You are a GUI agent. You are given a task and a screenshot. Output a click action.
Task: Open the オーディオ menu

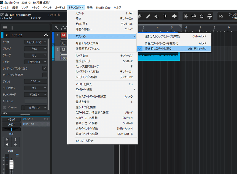tap(60, 8)
